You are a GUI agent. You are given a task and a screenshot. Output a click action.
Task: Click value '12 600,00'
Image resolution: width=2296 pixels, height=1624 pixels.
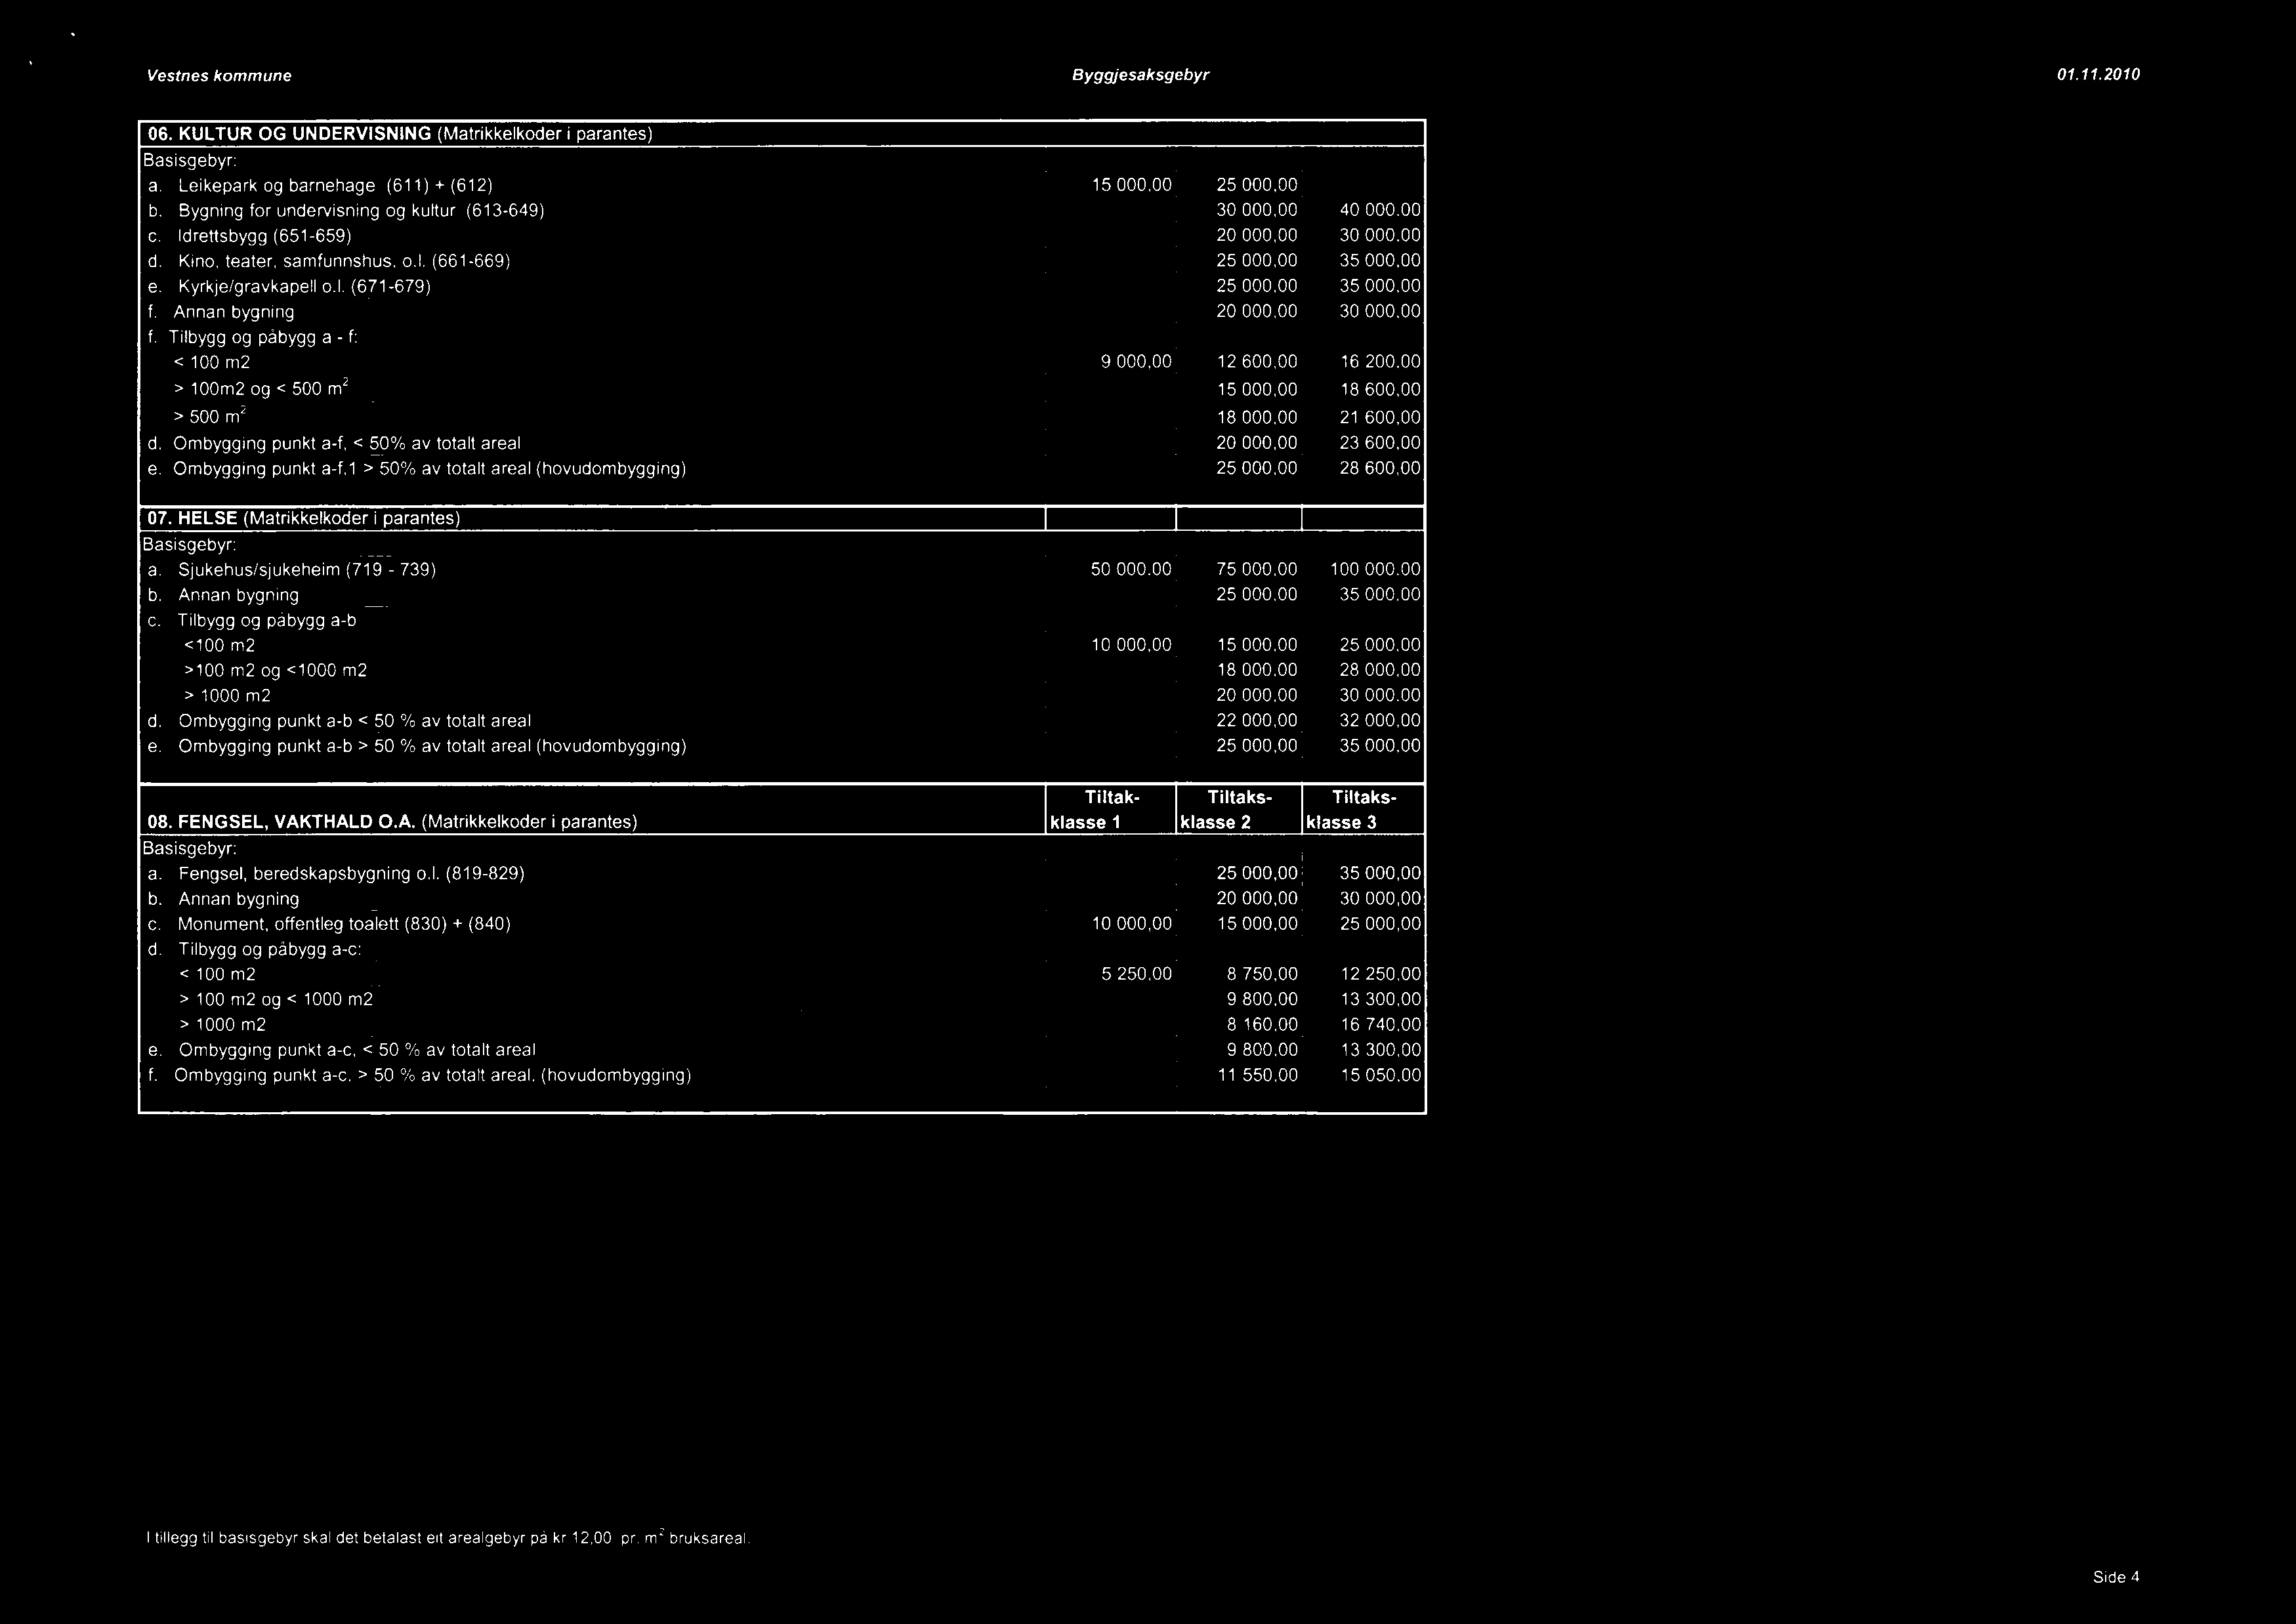tap(1257, 363)
